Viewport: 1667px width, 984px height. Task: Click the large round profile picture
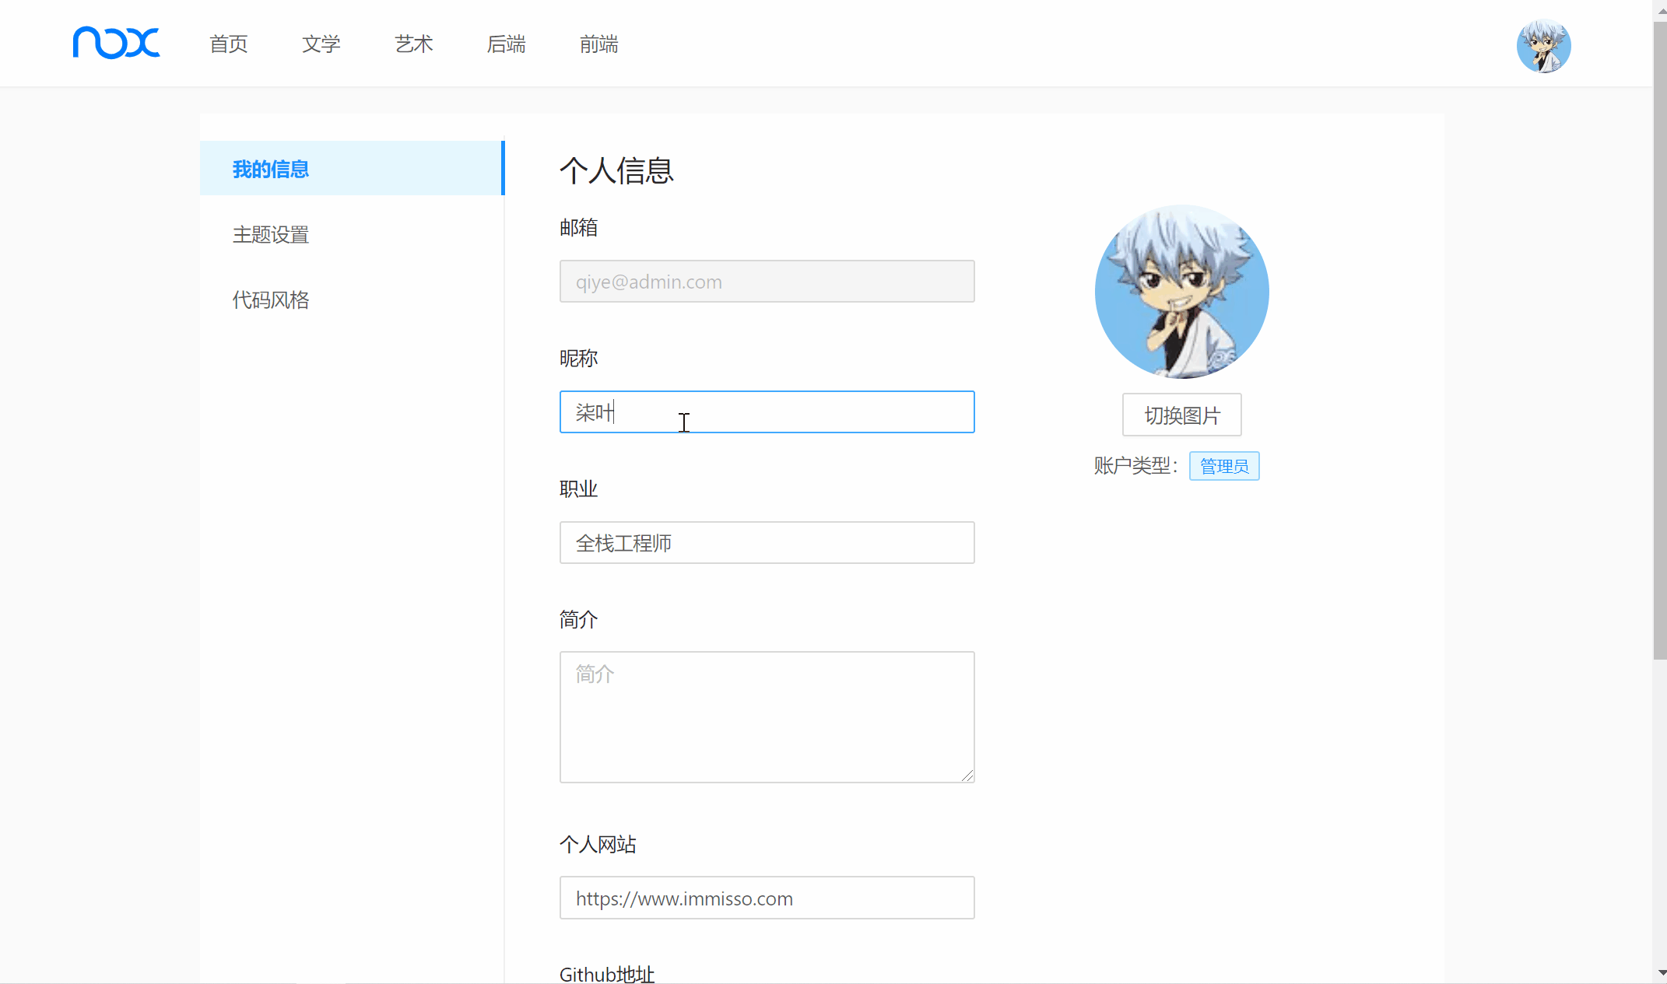[x=1181, y=292]
